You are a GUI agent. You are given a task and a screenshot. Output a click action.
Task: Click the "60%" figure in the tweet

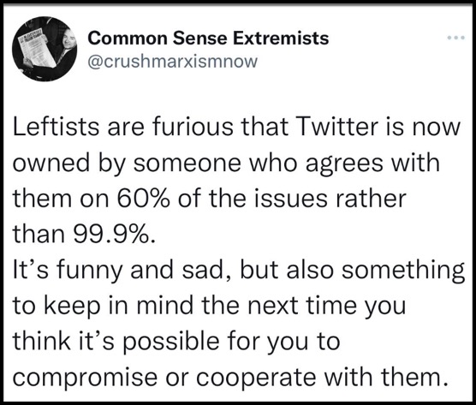(x=143, y=199)
